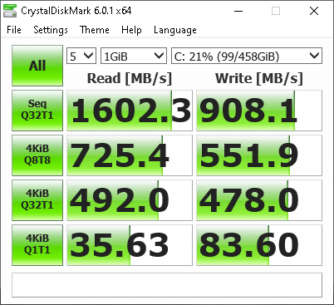Minimize the CrystalDiskMark window

pos(238,11)
